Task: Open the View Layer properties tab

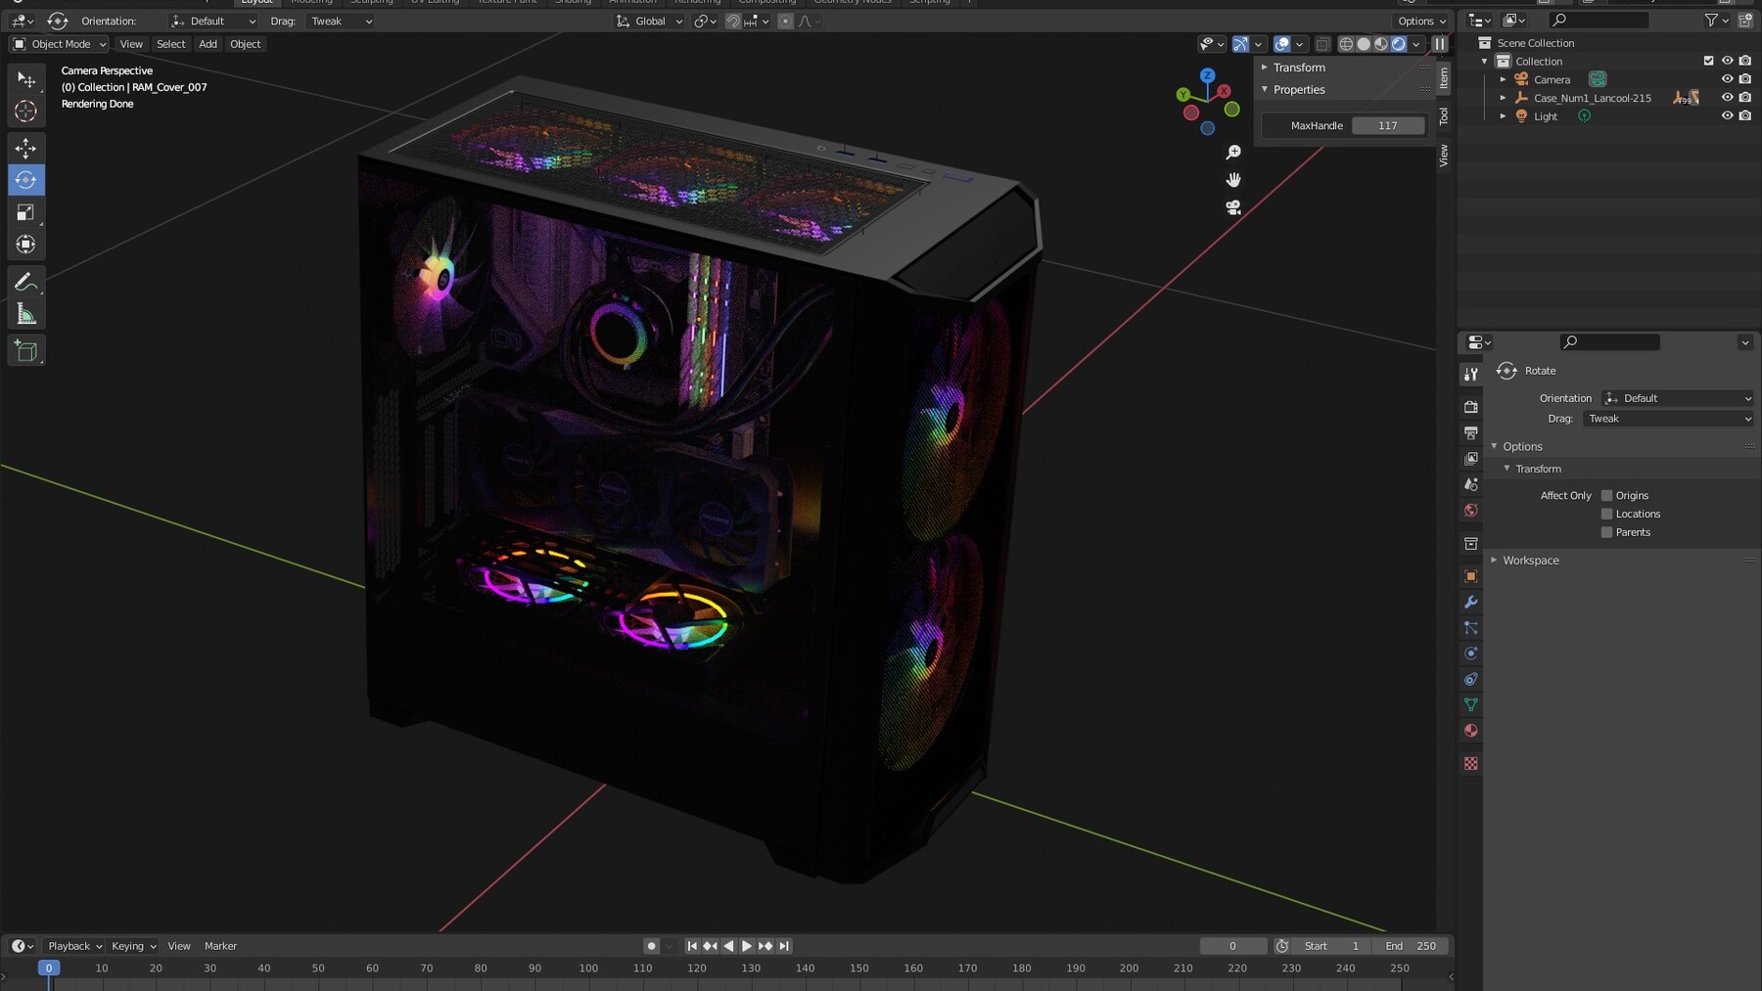Action: tap(1470, 459)
